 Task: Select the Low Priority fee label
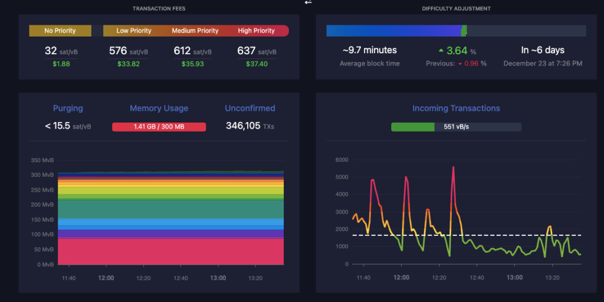(134, 31)
